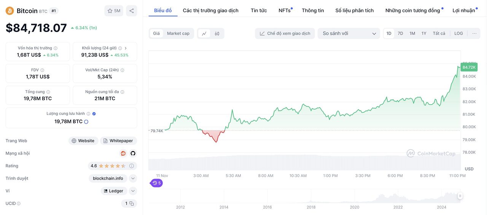Click the range selector handle on mini timeline
The height and width of the screenshot is (215, 487).
point(460,196)
